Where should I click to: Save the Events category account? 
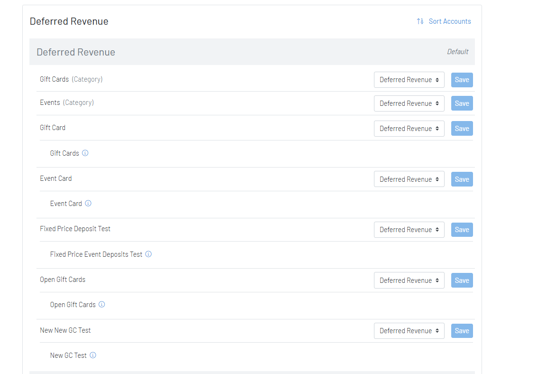462,103
